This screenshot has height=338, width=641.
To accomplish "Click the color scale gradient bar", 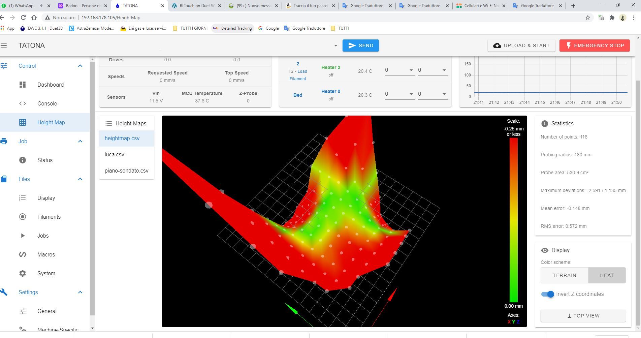I will (x=513, y=220).
